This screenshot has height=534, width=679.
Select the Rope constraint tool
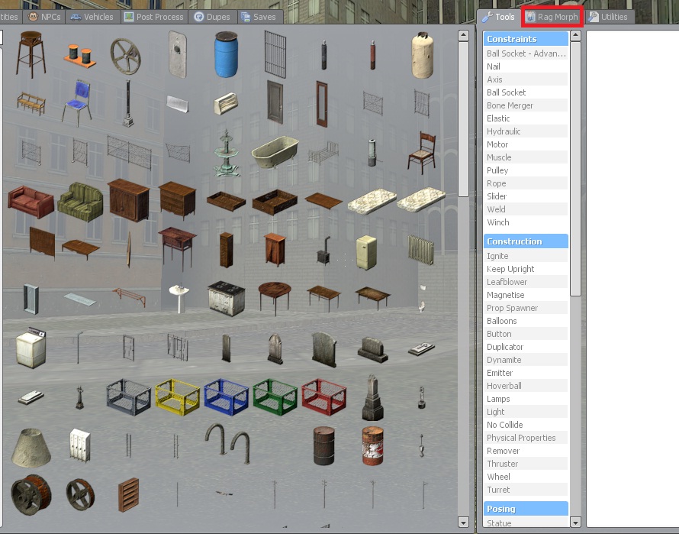click(526, 183)
